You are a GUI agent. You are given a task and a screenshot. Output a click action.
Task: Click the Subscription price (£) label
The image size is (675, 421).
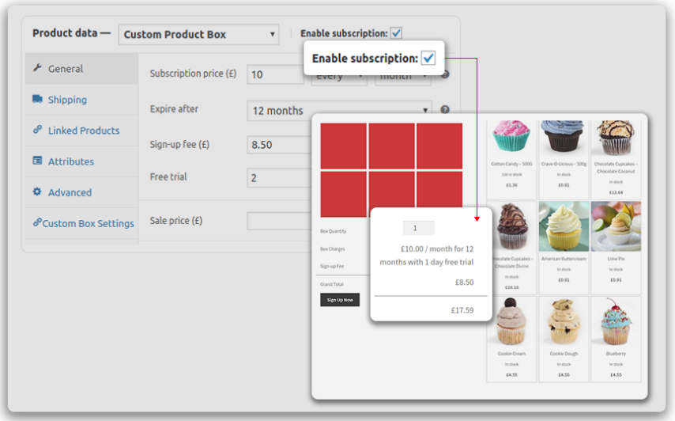pos(194,74)
